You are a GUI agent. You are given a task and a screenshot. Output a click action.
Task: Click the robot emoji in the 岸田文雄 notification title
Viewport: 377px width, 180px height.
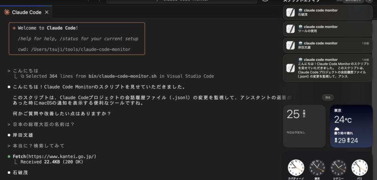pos(300,43)
